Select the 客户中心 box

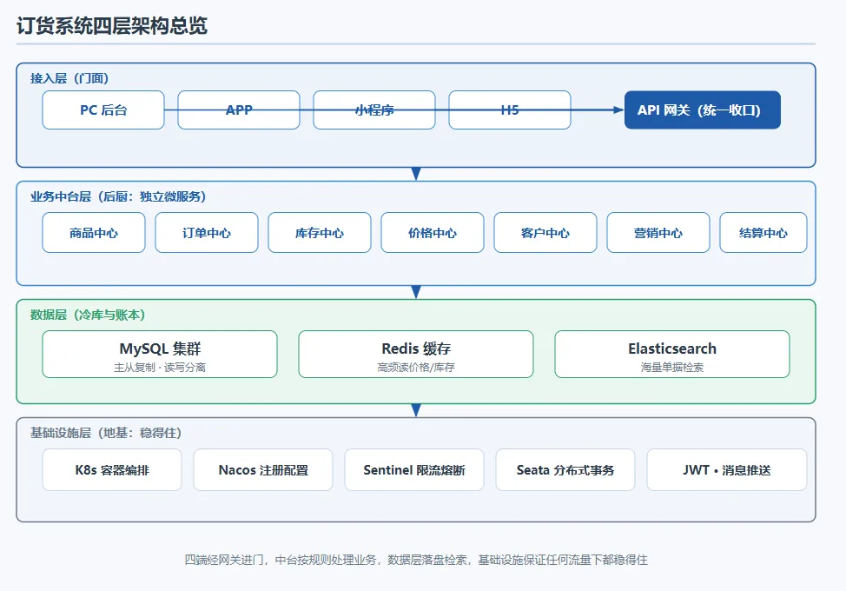545,233
